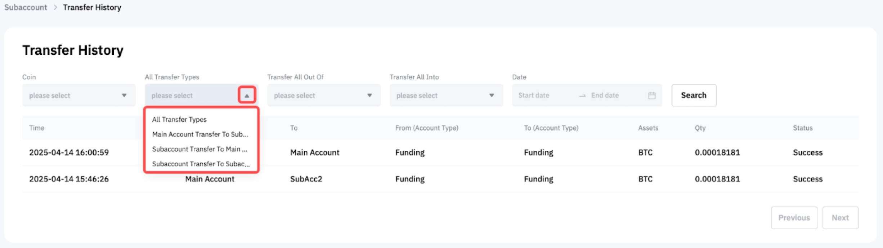Click the Next page button
883x248 pixels.
tap(840, 218)
